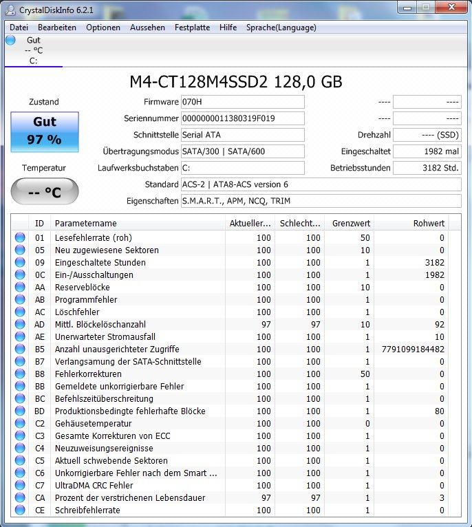Click status orb of Gesamte Korrekturen von ECC row

[x=20, y=435]
